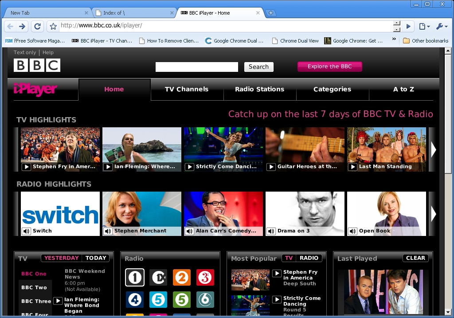Focus the BBC search input field
The image size is (454, 318).
click(197, 67)
